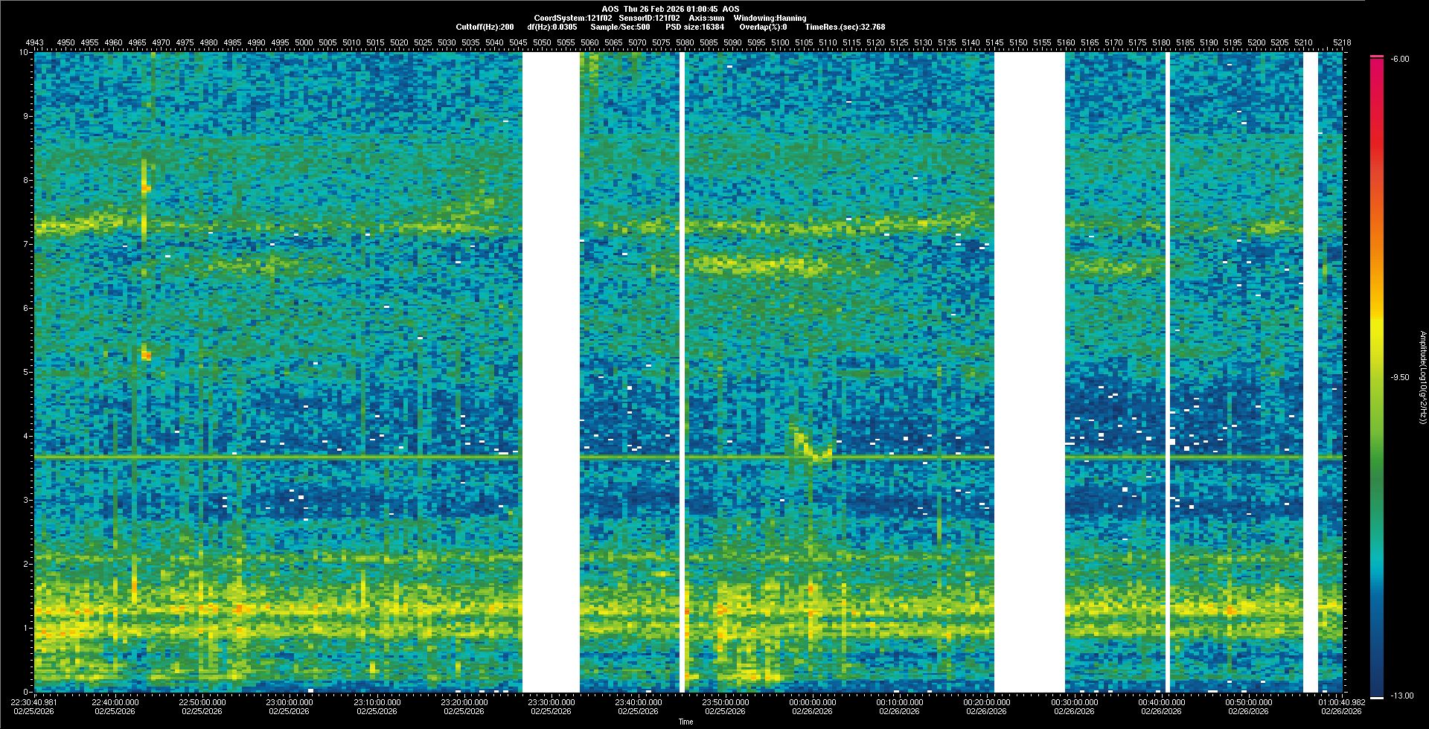Image resolution: width=1429 pixels, height=729 pixels.
Task: Click the "5000" top axis tick label
Action: click(x=304, y=43)
